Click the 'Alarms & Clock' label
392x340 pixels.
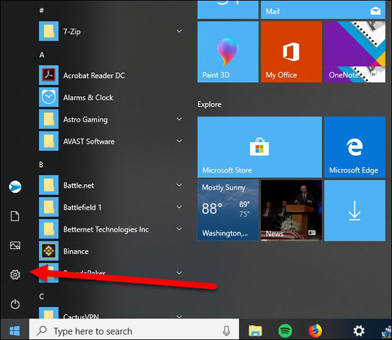(88, 98)
